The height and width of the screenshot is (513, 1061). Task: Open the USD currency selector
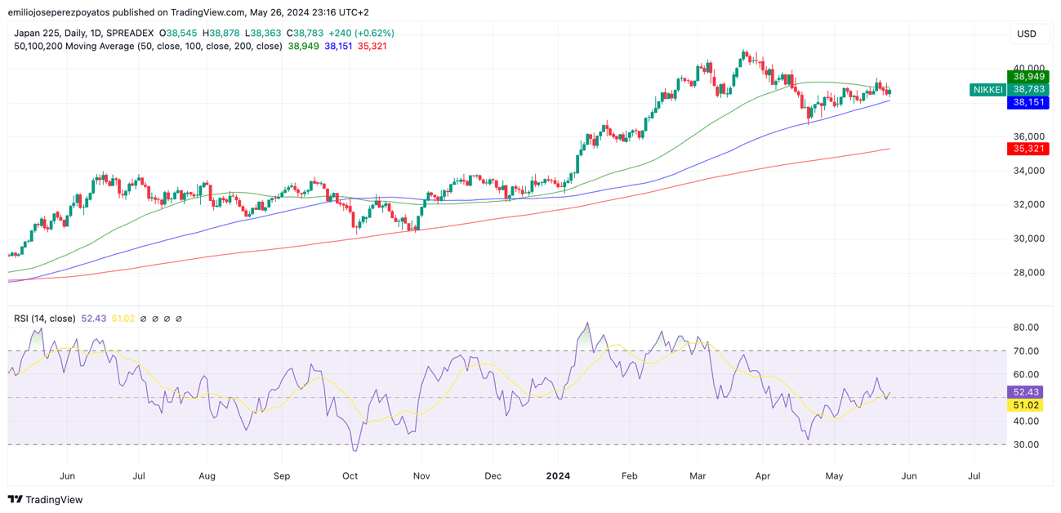click(x=1026, y=33)
